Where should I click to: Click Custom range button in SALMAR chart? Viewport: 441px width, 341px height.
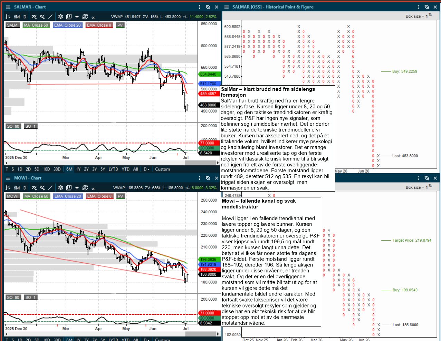pyautogui.click(x=163, y=169)
